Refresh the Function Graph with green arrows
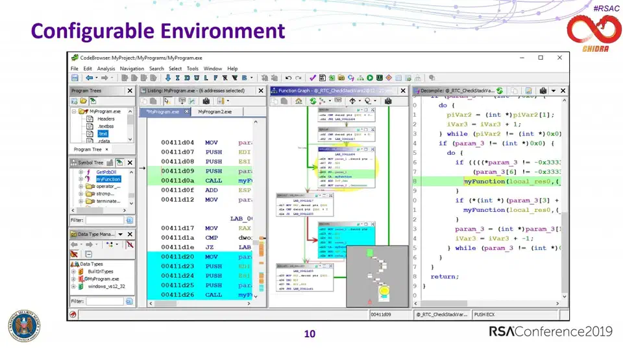 click(x=313, y=101)
